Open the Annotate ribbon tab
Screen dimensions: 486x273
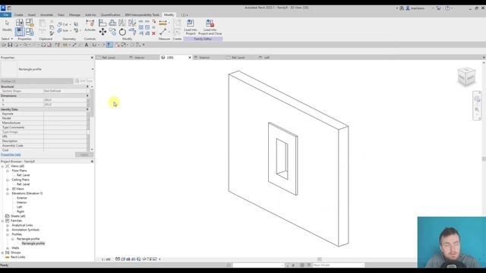pyautogui.click(x=47, y=15)
